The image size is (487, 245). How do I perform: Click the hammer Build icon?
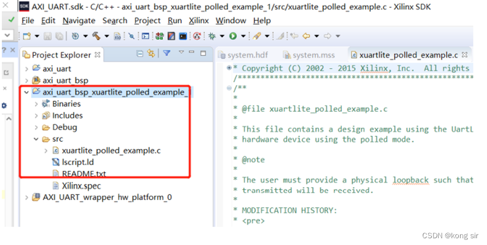point(96,36)
